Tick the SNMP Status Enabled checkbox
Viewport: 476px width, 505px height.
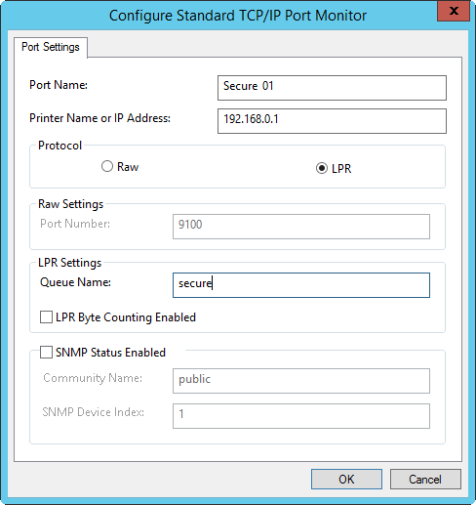(46, 353)
